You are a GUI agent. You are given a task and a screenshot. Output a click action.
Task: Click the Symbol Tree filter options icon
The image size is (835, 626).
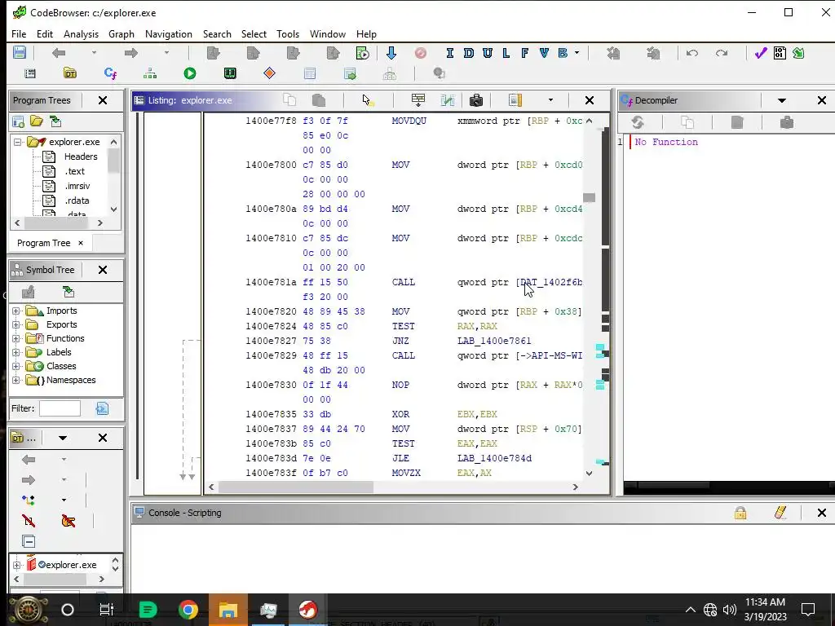pyautogui.click(x=102, y=408)
